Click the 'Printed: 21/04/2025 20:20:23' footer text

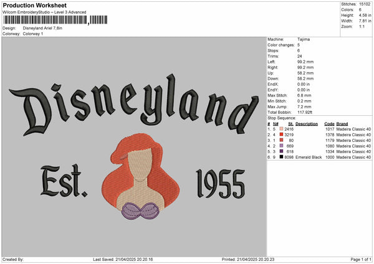click(248, 260)
